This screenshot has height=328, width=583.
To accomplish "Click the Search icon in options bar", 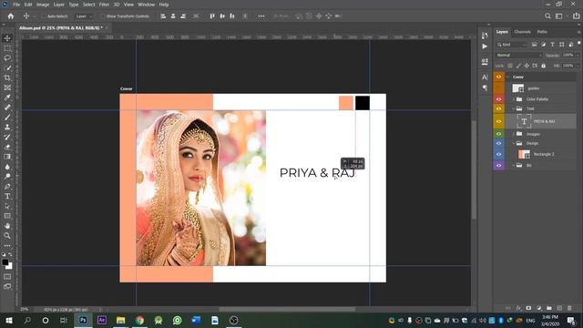I will coord(547,16).
